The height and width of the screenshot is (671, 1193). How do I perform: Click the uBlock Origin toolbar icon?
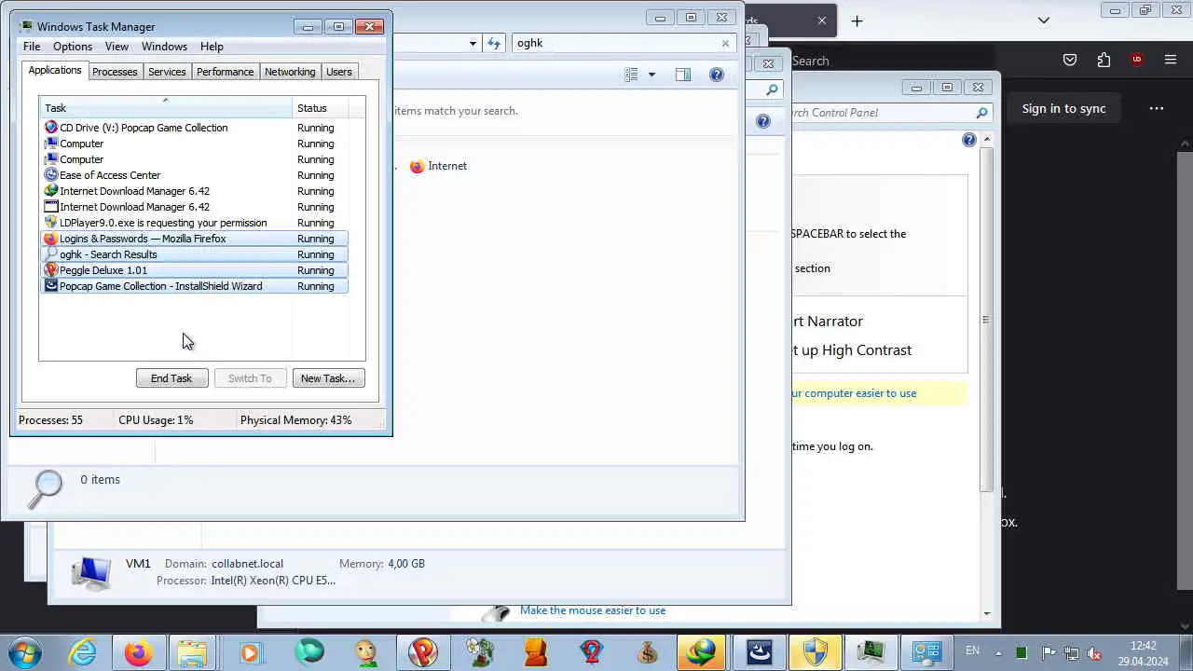pos(1137,60)
